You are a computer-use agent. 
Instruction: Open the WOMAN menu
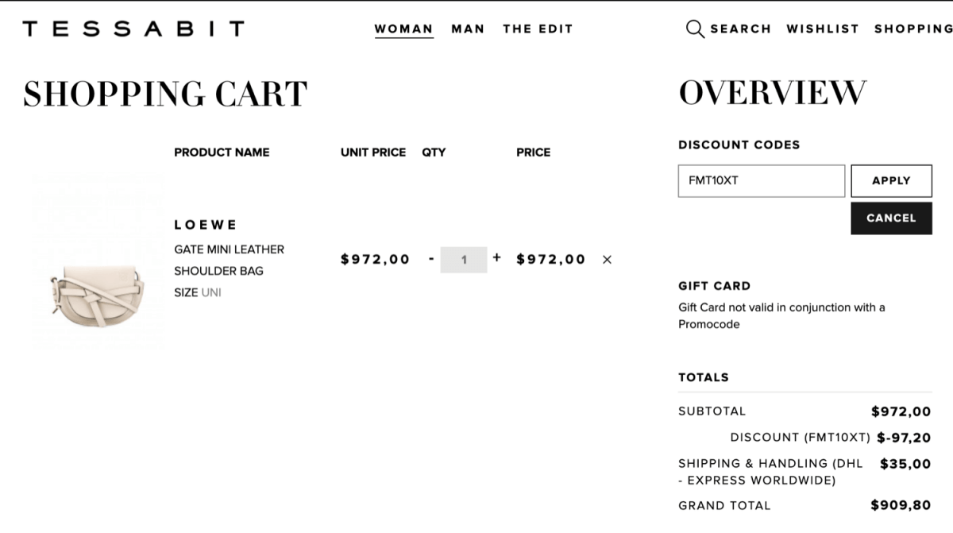(403, 29)
